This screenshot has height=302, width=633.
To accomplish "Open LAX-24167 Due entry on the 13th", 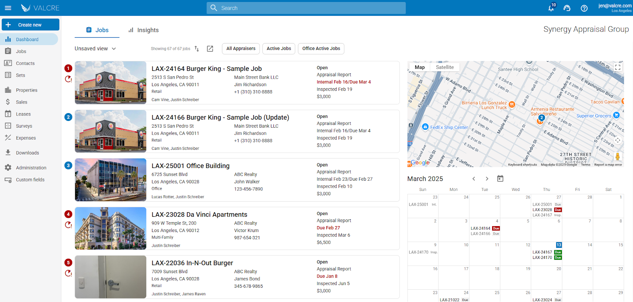I will point(547,252).
